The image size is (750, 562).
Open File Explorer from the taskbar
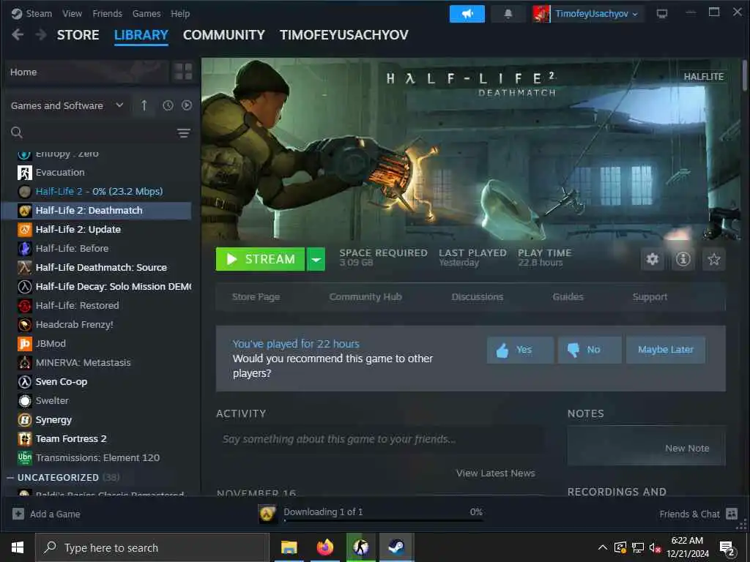coord(289,547)
